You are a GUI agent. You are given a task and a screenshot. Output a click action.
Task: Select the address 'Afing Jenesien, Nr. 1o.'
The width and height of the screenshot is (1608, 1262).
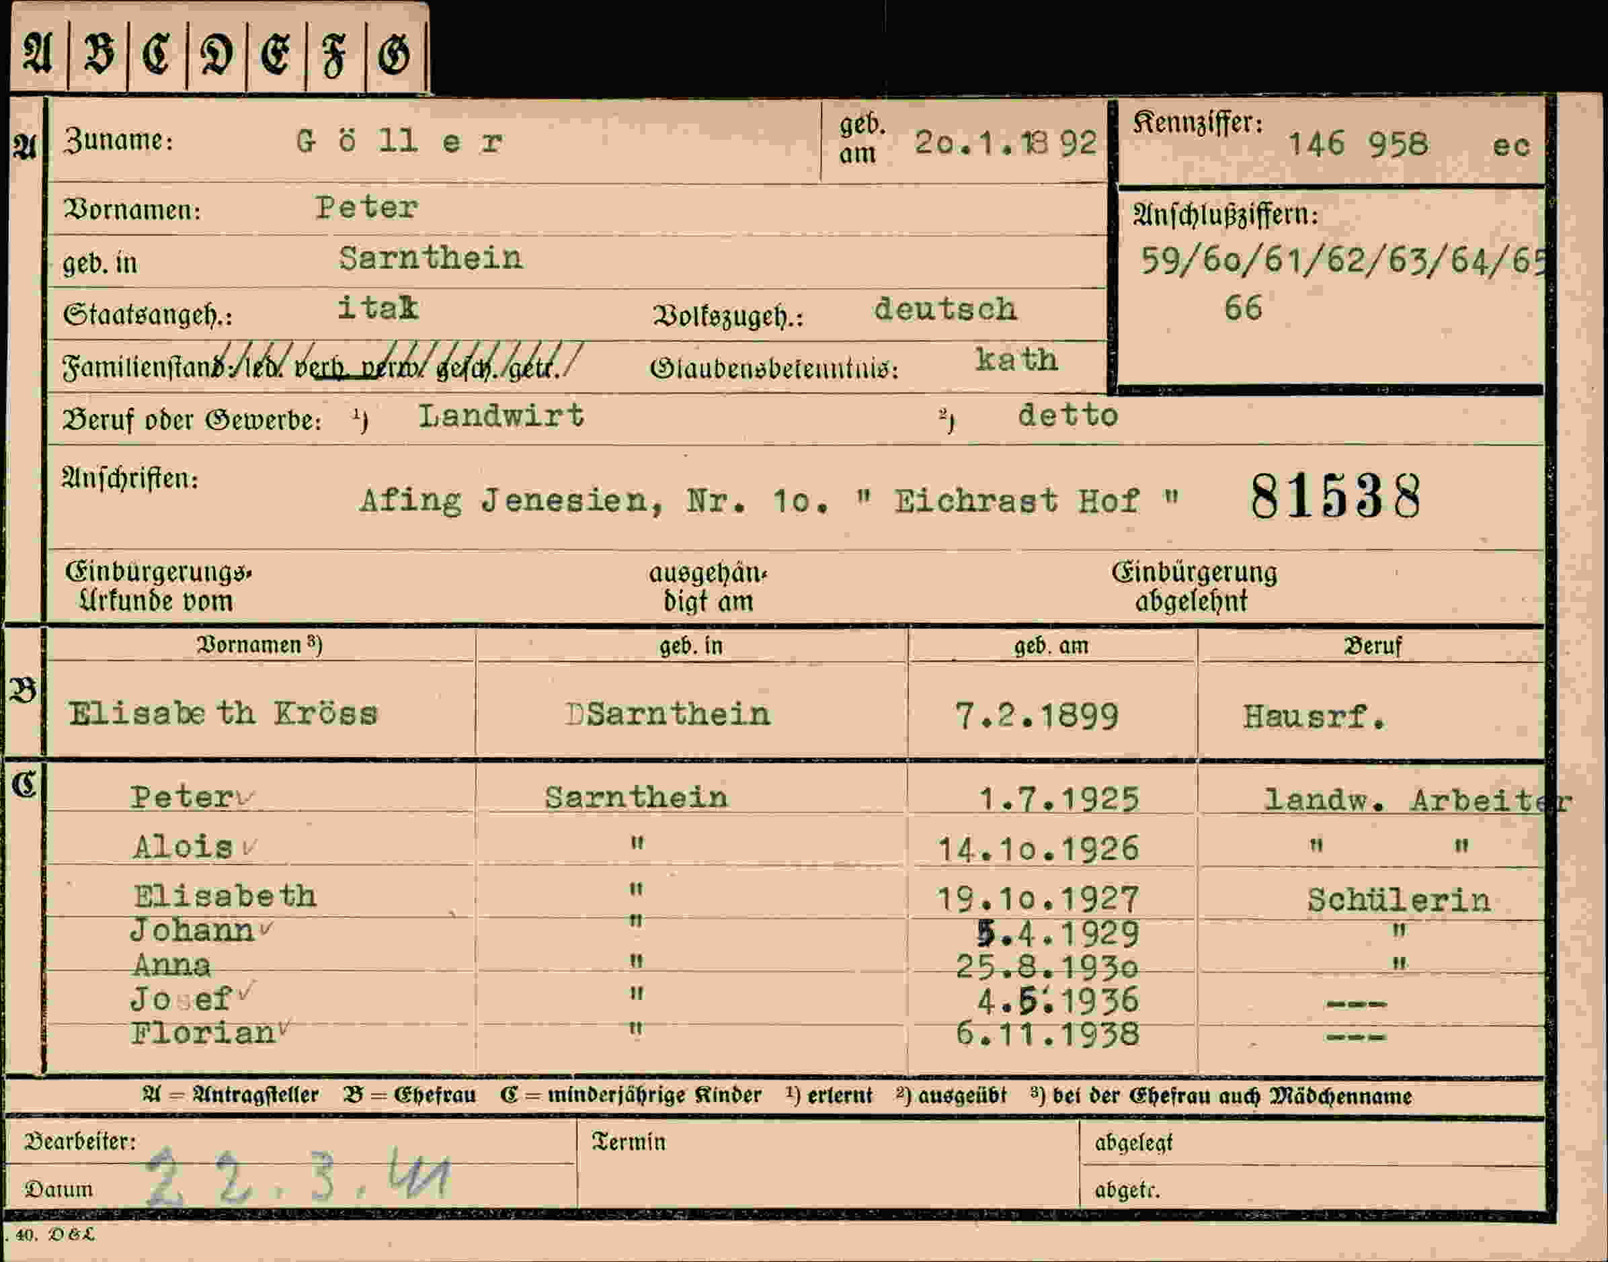coord(594,502)
